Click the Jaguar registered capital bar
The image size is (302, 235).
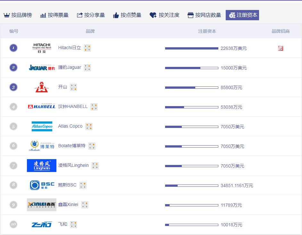(192, 68)
